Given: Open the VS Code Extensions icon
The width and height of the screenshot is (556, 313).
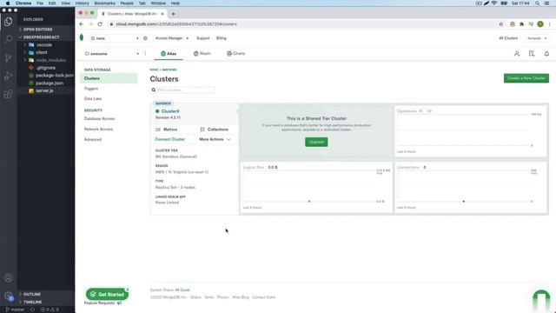Looking at the screenshot, I should [8, 94].
